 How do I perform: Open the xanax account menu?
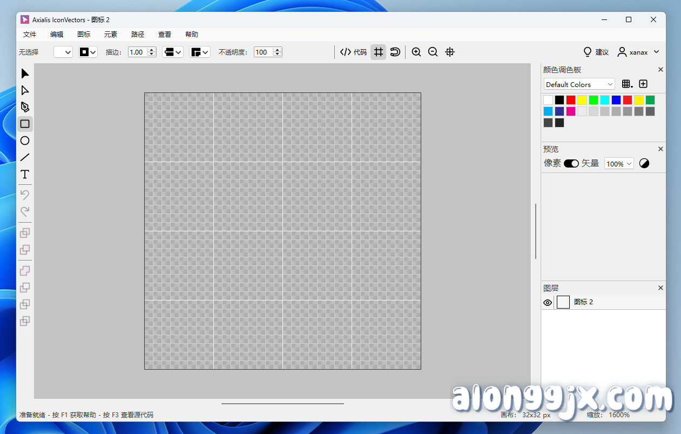coord(638,52)
